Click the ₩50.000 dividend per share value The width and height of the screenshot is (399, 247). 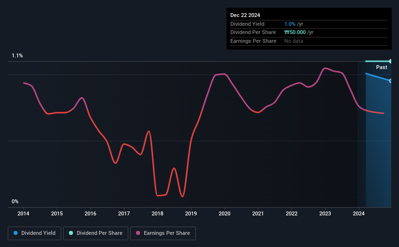coord(295,33)
